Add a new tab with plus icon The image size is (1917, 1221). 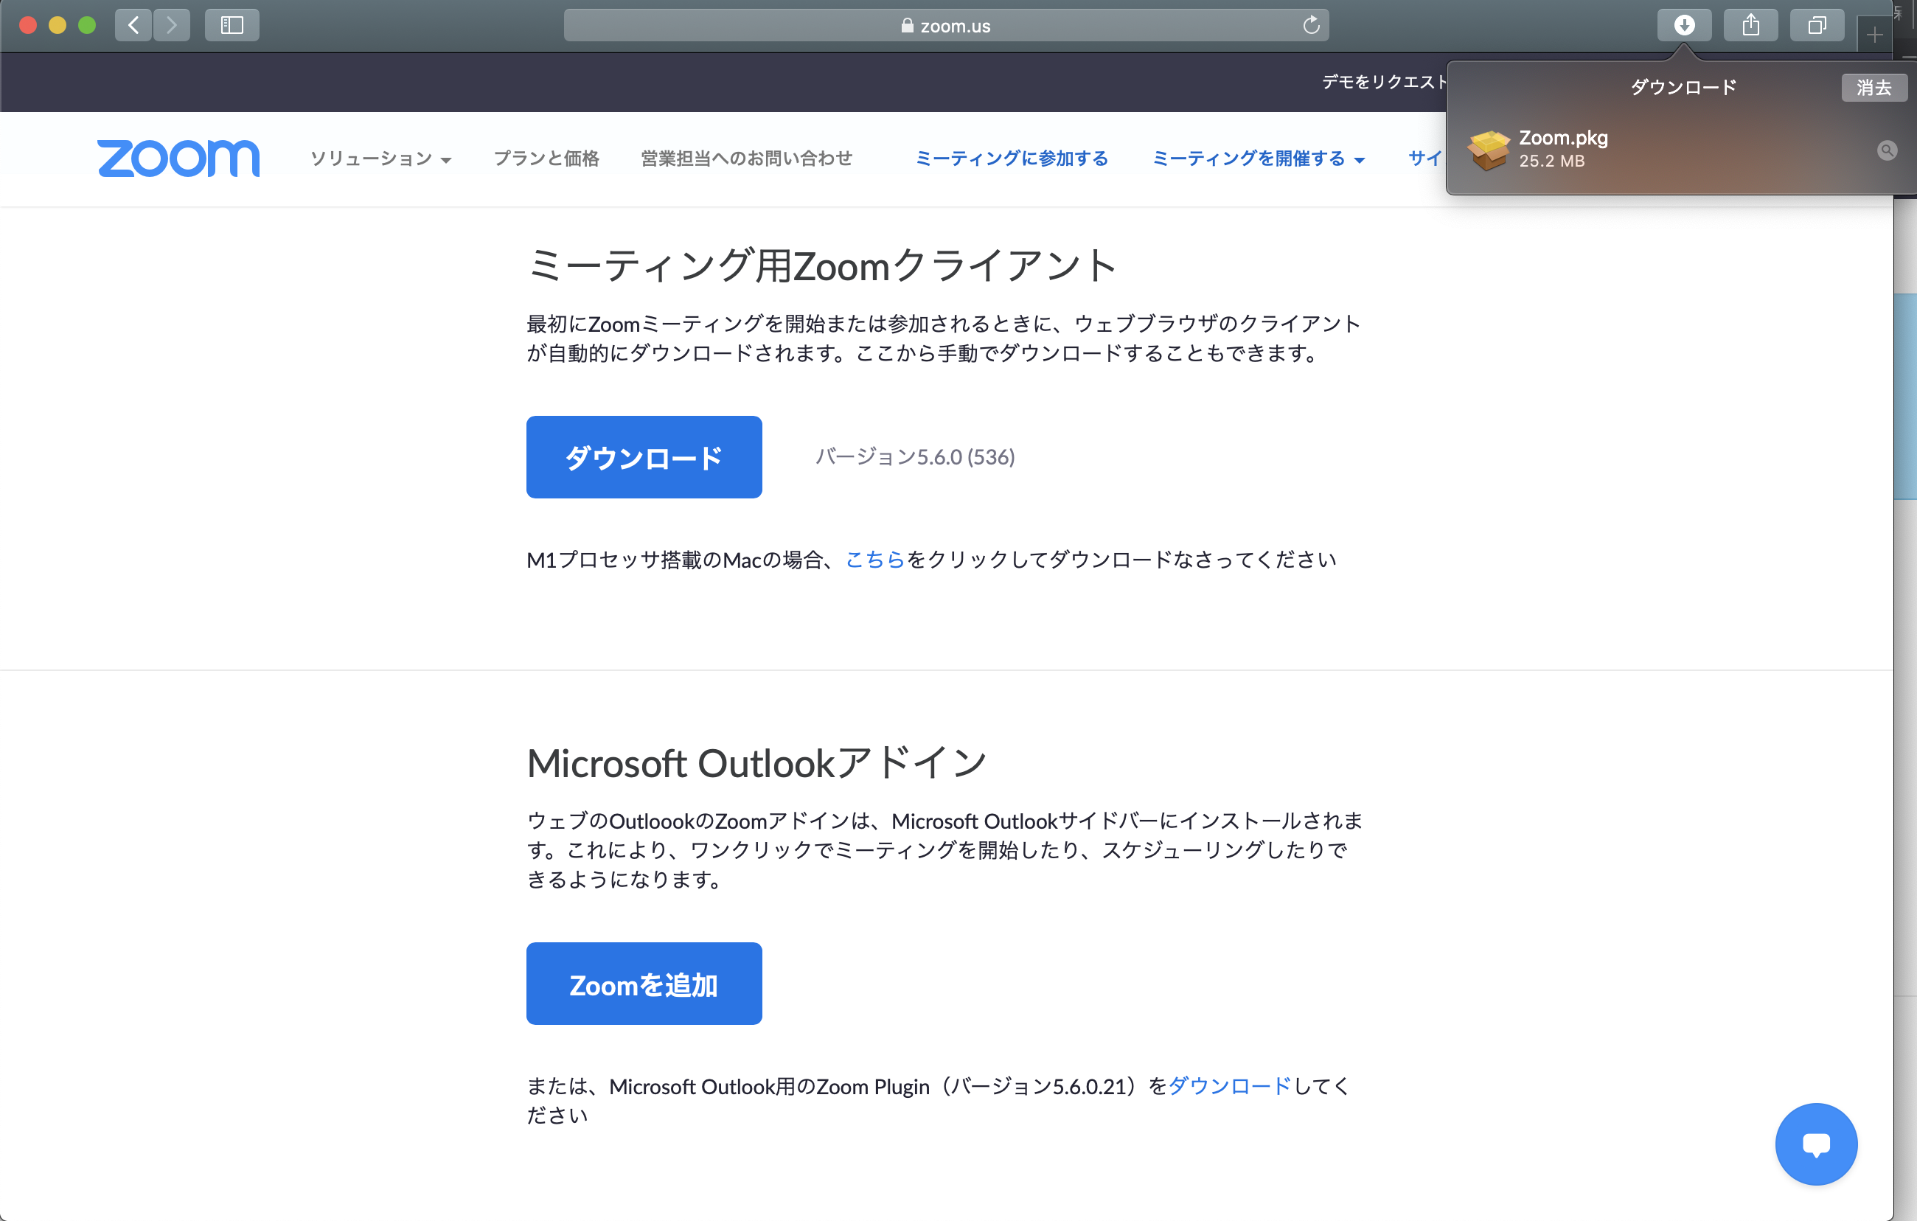[x=1874, y=35]
